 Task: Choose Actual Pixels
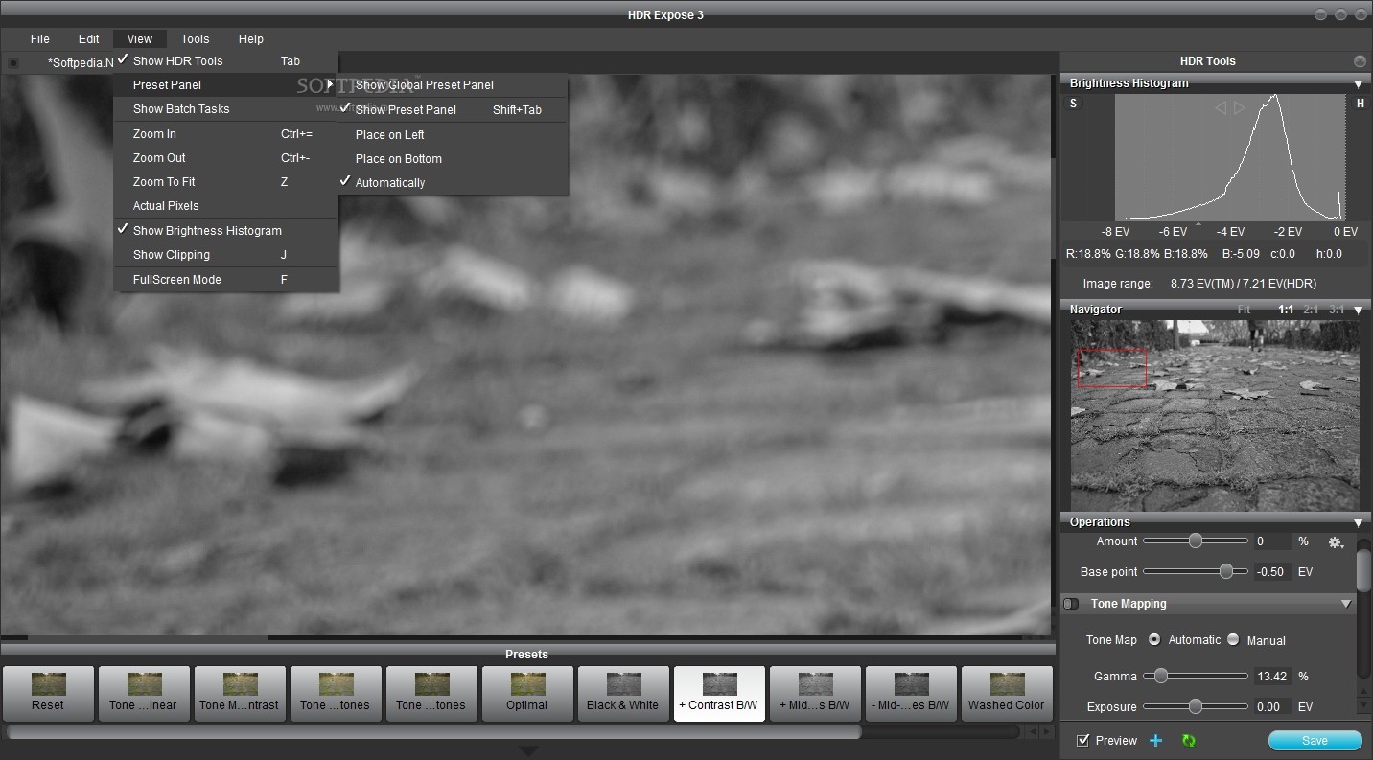225,206
